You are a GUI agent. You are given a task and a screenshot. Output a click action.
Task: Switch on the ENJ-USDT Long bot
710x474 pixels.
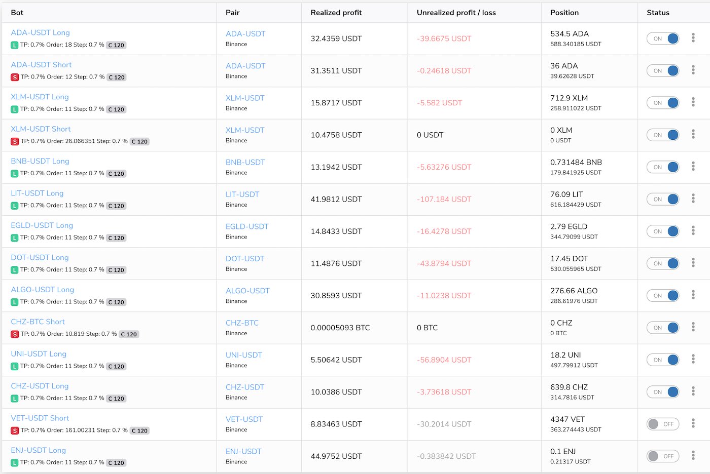(663, 456)
